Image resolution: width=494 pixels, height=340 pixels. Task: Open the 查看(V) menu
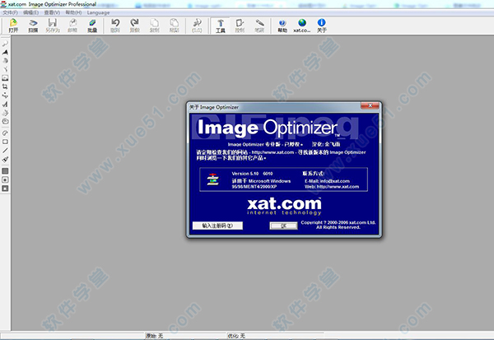[52, 12]
